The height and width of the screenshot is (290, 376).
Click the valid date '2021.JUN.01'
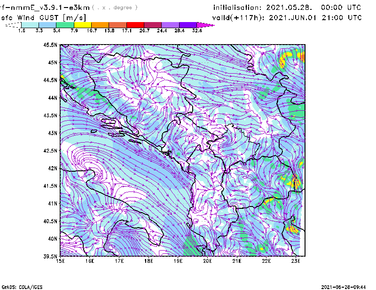pyautogui.click(x=292, y=18)
